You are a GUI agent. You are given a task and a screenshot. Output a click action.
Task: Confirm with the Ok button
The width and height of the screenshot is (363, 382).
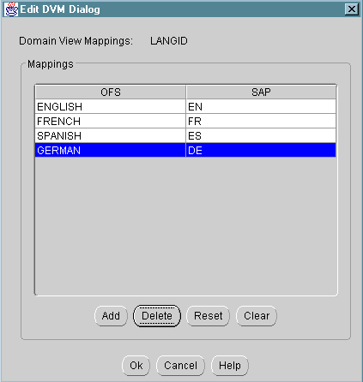point(136,366)
